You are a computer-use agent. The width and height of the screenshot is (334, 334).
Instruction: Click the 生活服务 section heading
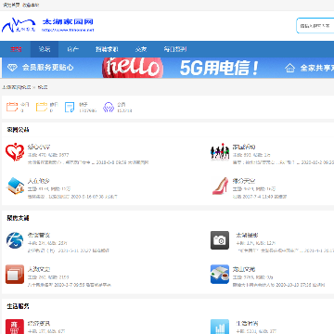18,306
